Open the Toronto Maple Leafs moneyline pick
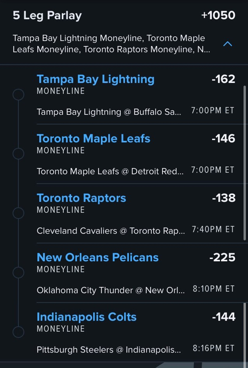Image resolution: width=248 pixels, height=368 pixels. pos(93,139)
